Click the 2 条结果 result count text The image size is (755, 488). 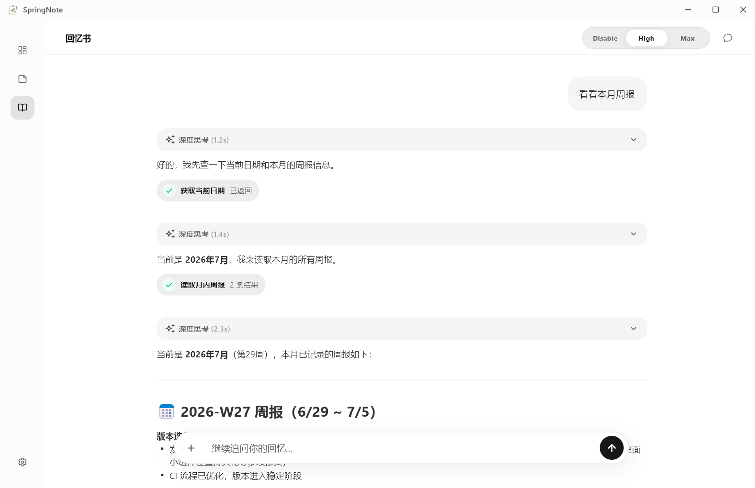(244, 285)
